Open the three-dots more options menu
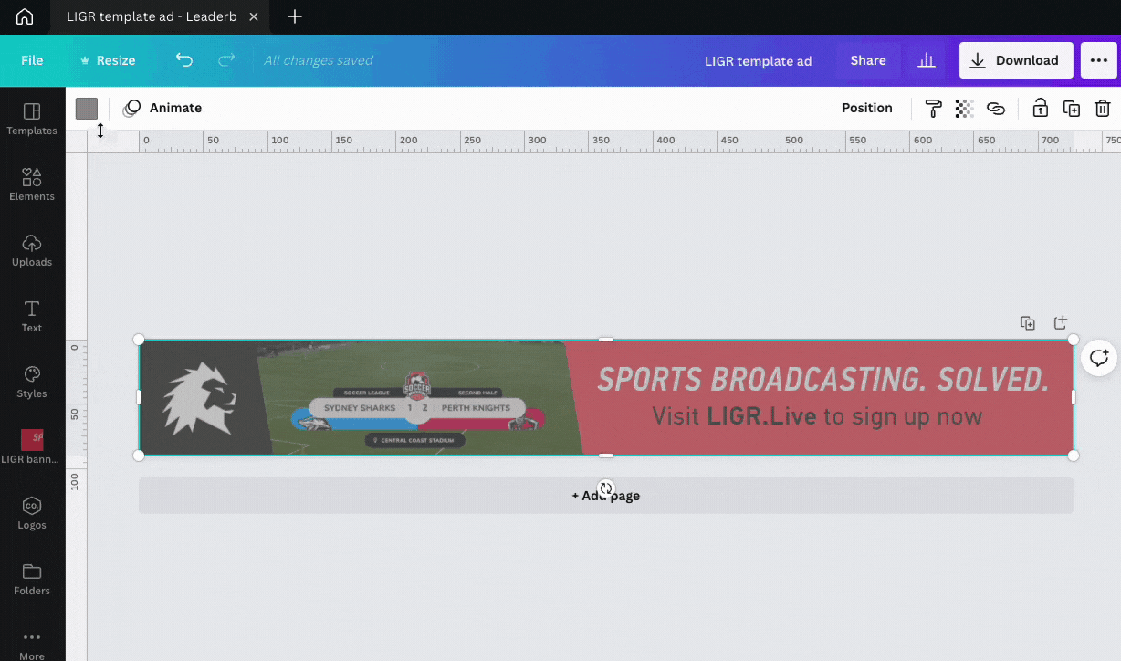The image size is (1121, 661). (1099, 60)
